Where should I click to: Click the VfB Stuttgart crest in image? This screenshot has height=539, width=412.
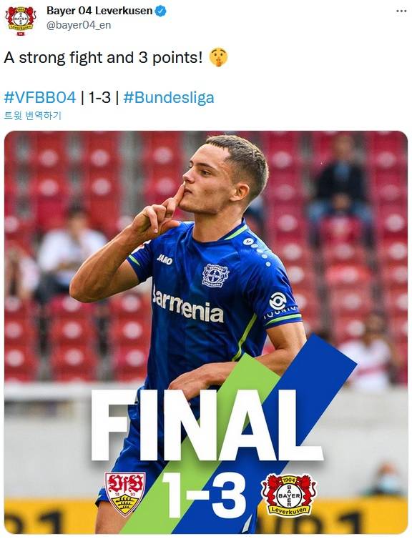click(x=125, y=494)
